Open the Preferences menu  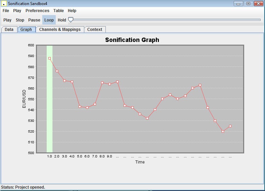[37, 11]
